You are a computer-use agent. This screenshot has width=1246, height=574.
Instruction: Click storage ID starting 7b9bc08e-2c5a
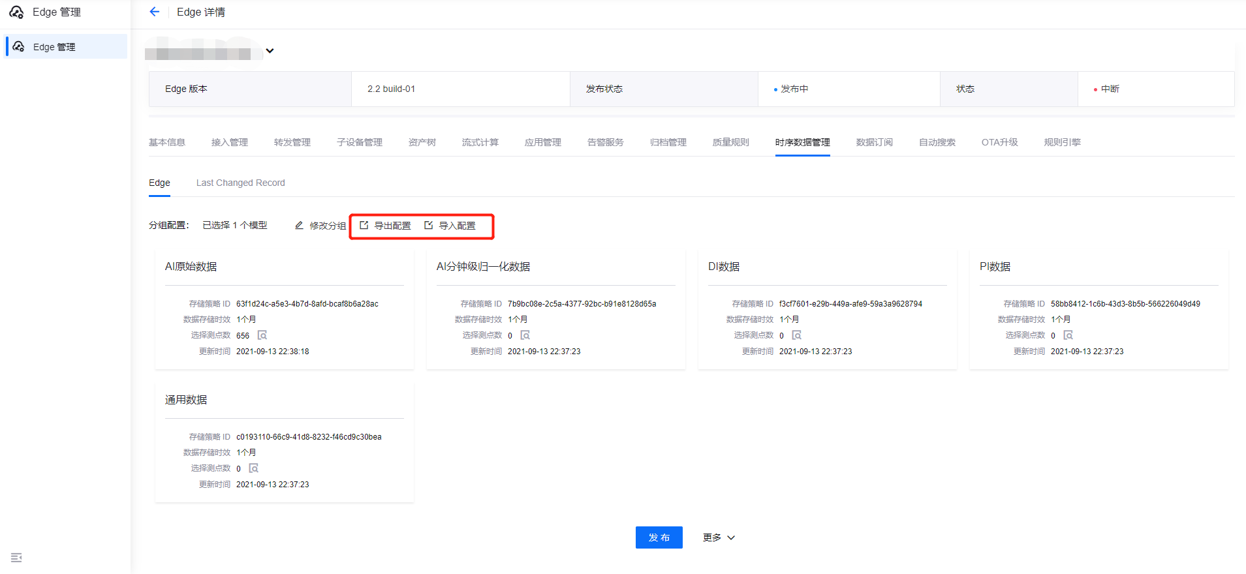582,304
